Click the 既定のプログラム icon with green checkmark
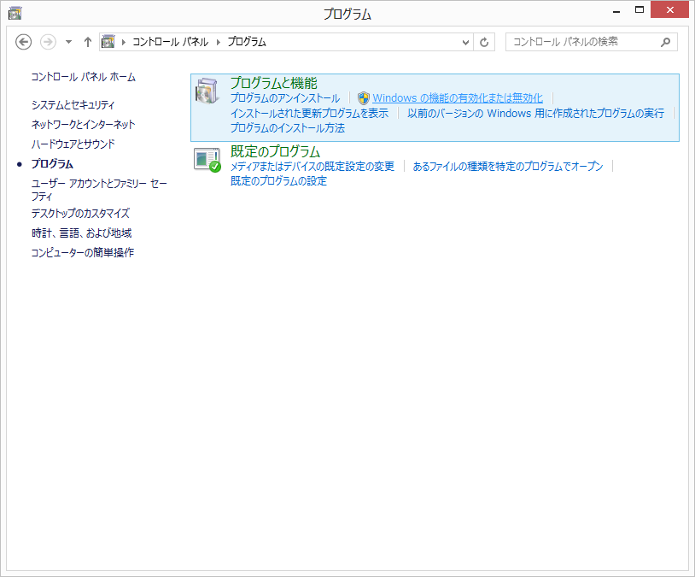 click(x=207, y=160)
